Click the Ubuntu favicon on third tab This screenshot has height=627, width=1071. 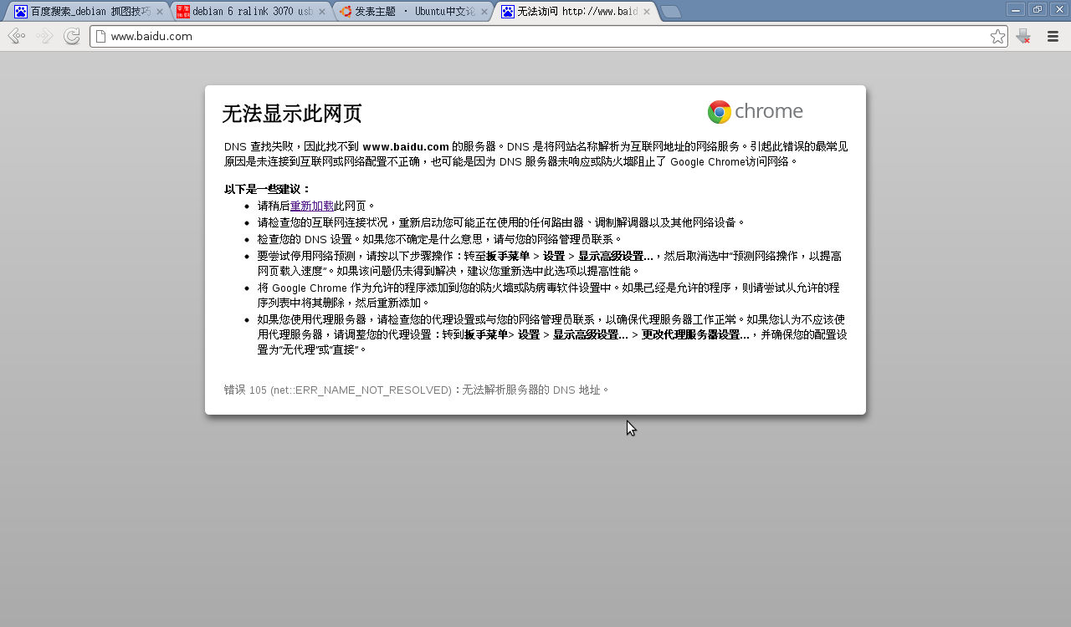(346, 12)
